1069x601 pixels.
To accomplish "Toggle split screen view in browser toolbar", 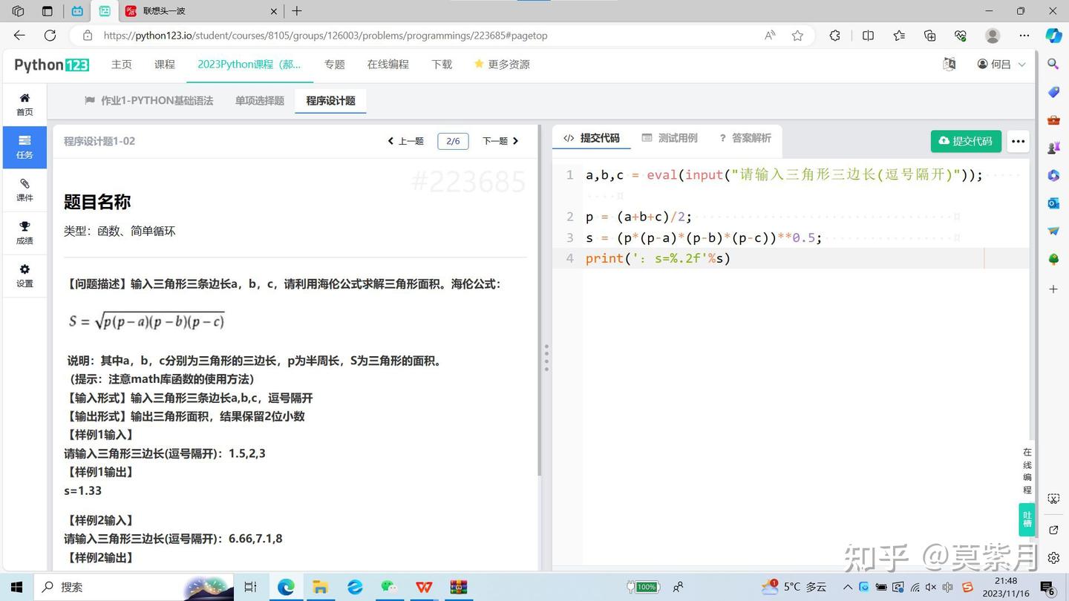I will coord(869,35).
